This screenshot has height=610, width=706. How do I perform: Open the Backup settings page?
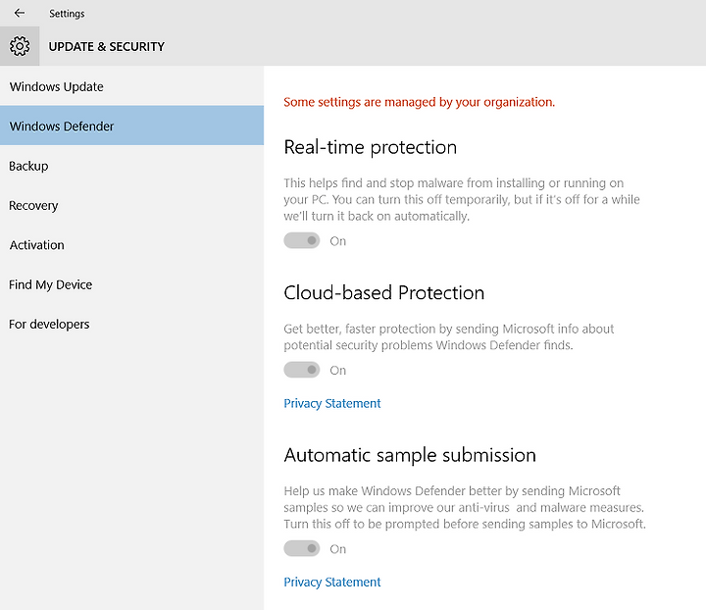(131, 165)
